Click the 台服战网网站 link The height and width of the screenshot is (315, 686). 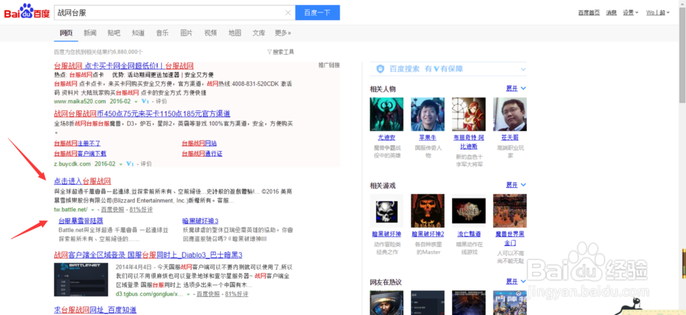(x=199, y=143)
